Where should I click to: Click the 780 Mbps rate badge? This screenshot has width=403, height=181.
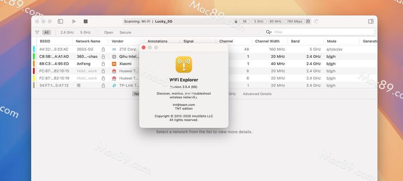295,22
